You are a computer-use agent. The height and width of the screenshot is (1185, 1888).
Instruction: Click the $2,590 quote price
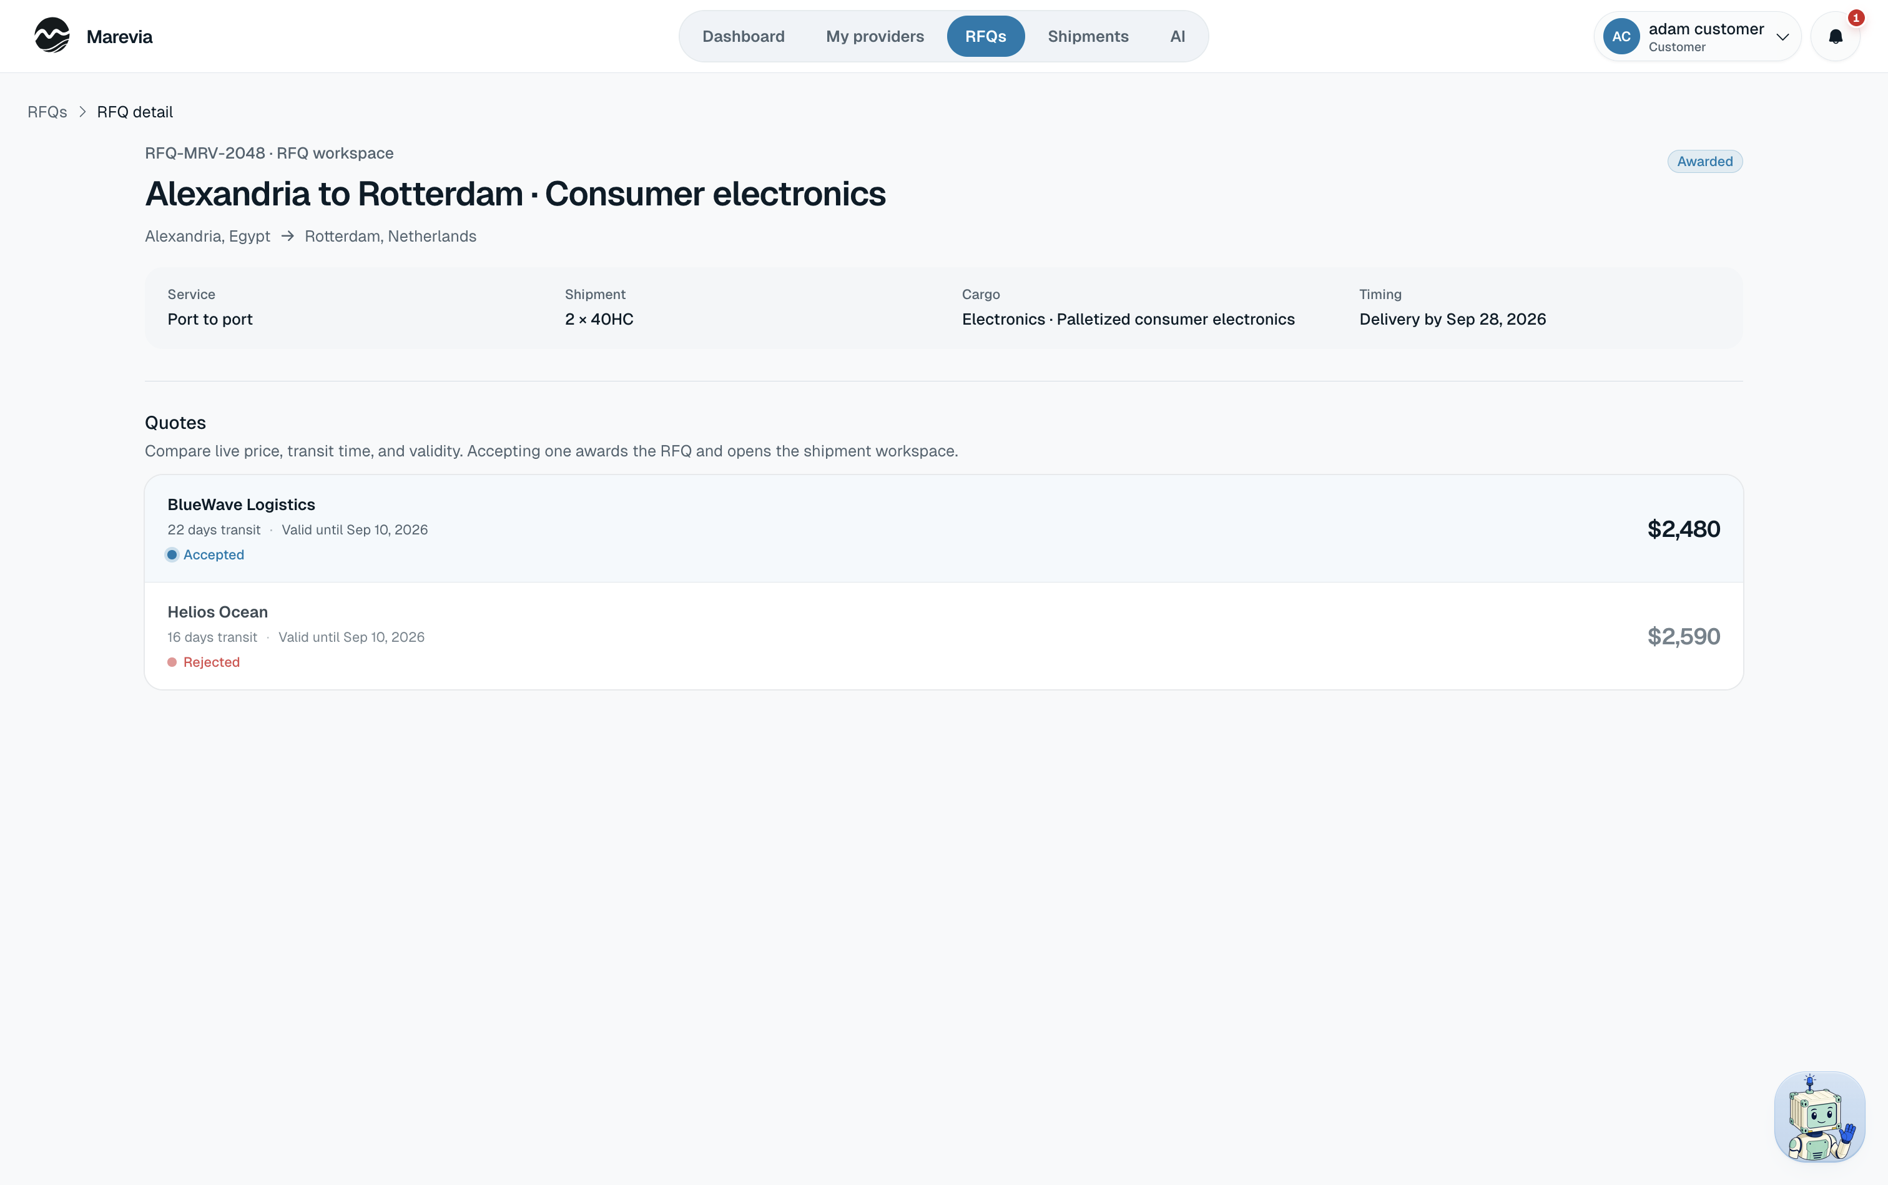tap(1683, 636)
